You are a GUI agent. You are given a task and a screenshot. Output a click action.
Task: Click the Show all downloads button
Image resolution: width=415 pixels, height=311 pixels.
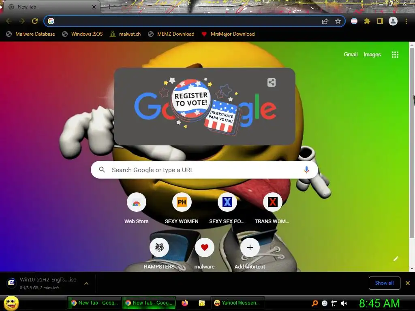point(384,283)
